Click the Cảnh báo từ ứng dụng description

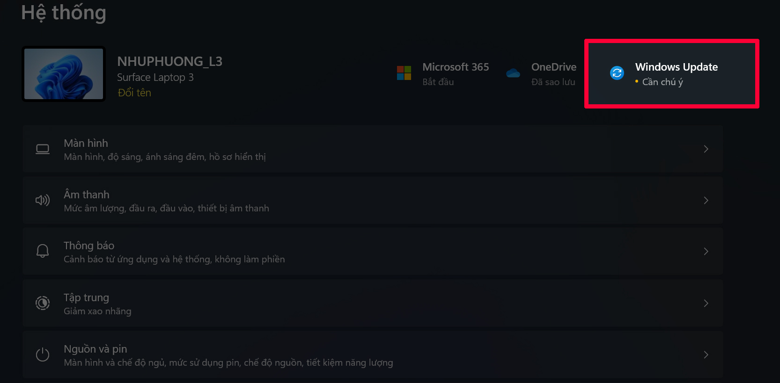174,259
